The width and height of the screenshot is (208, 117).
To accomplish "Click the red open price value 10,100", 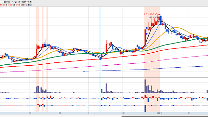I will click(2, 5).
